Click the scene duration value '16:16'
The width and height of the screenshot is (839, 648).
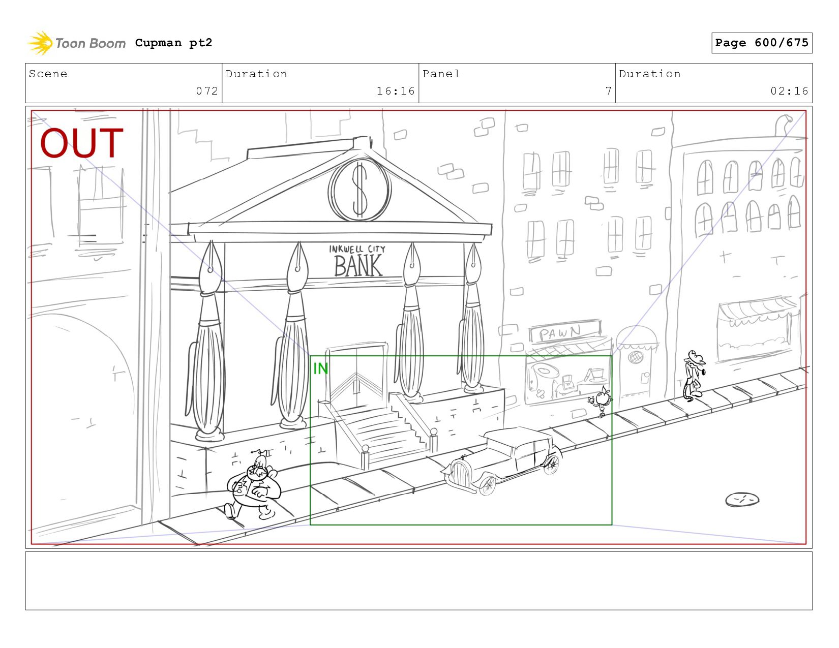coord(396,91)
